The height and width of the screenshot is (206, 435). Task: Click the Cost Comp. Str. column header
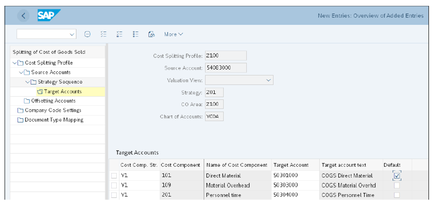(139, 165)
